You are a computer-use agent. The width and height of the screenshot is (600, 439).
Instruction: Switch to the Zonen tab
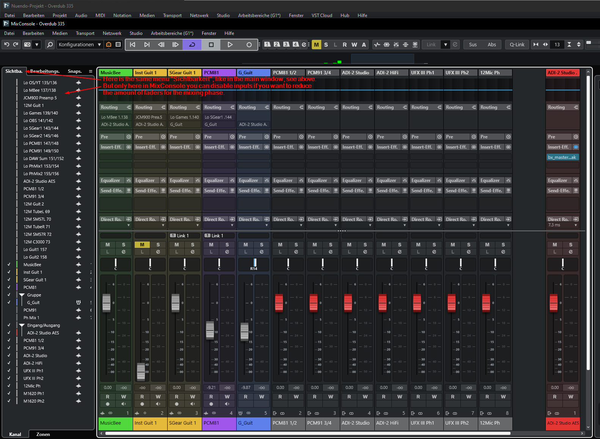(43, 434)
